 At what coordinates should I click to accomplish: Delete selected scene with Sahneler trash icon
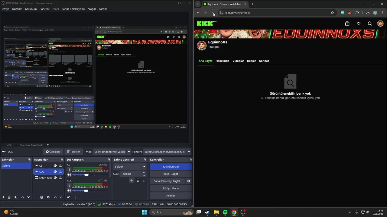point(9,197)
